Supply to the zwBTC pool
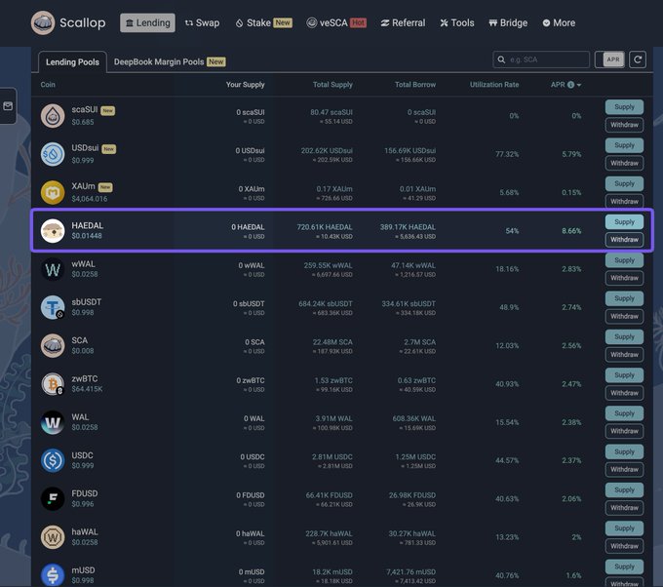Screen dimensions: 663x587 coord(624,375)
